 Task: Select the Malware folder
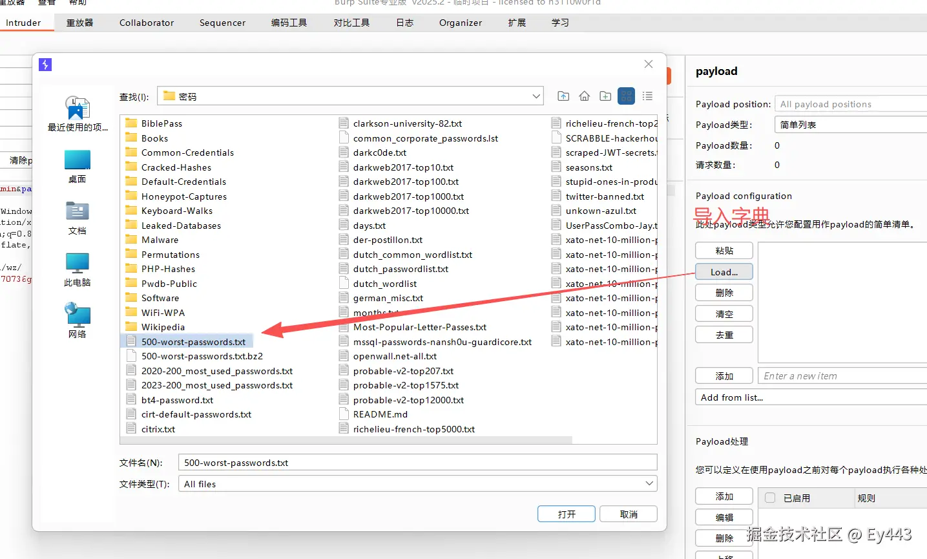pos(152,240)
